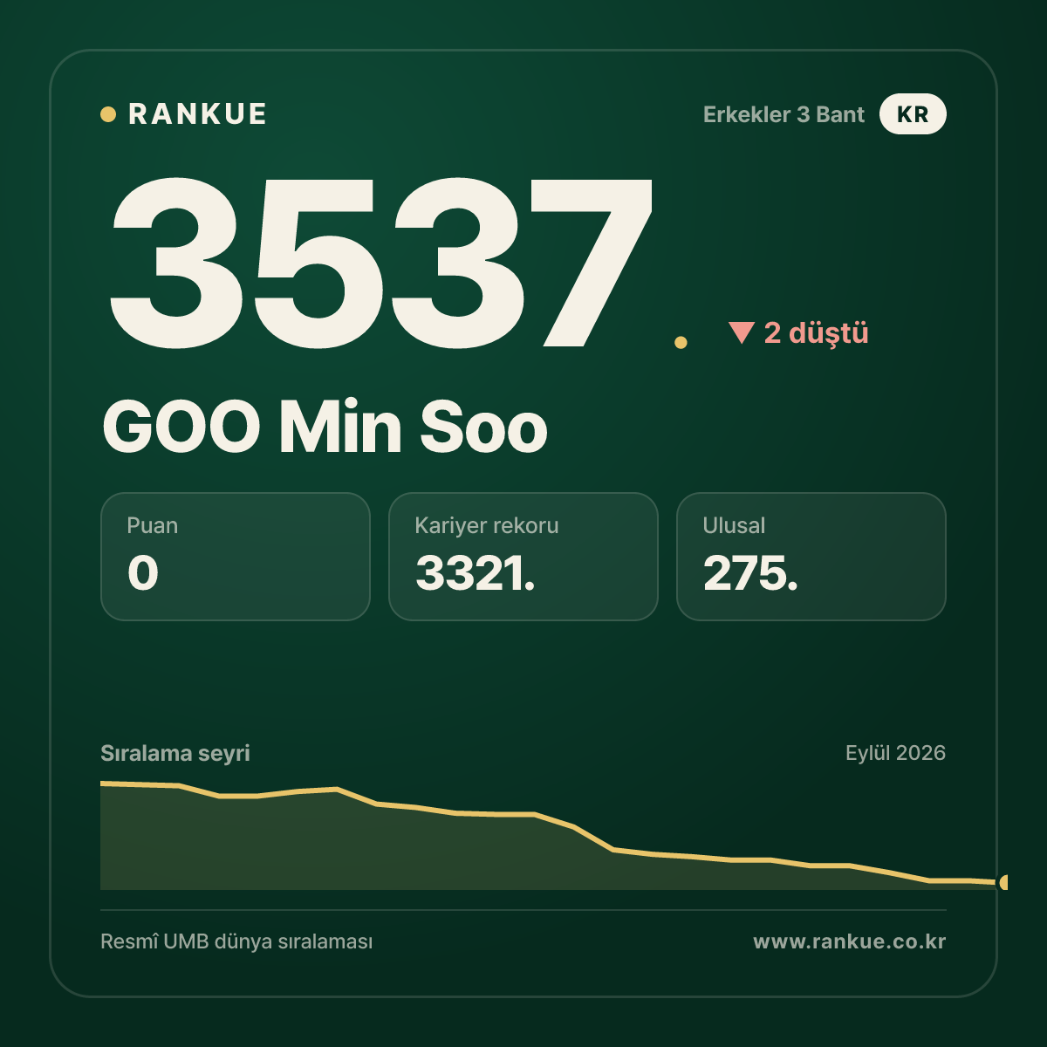Viewport: 1047px width, 1047px height.
Task: Click the '2 düştü' change text
Action: tap(817, 332)
